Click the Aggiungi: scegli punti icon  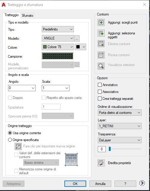click(101, 22)
